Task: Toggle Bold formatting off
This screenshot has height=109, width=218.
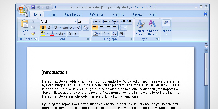Action: click(x=43, y=28)
